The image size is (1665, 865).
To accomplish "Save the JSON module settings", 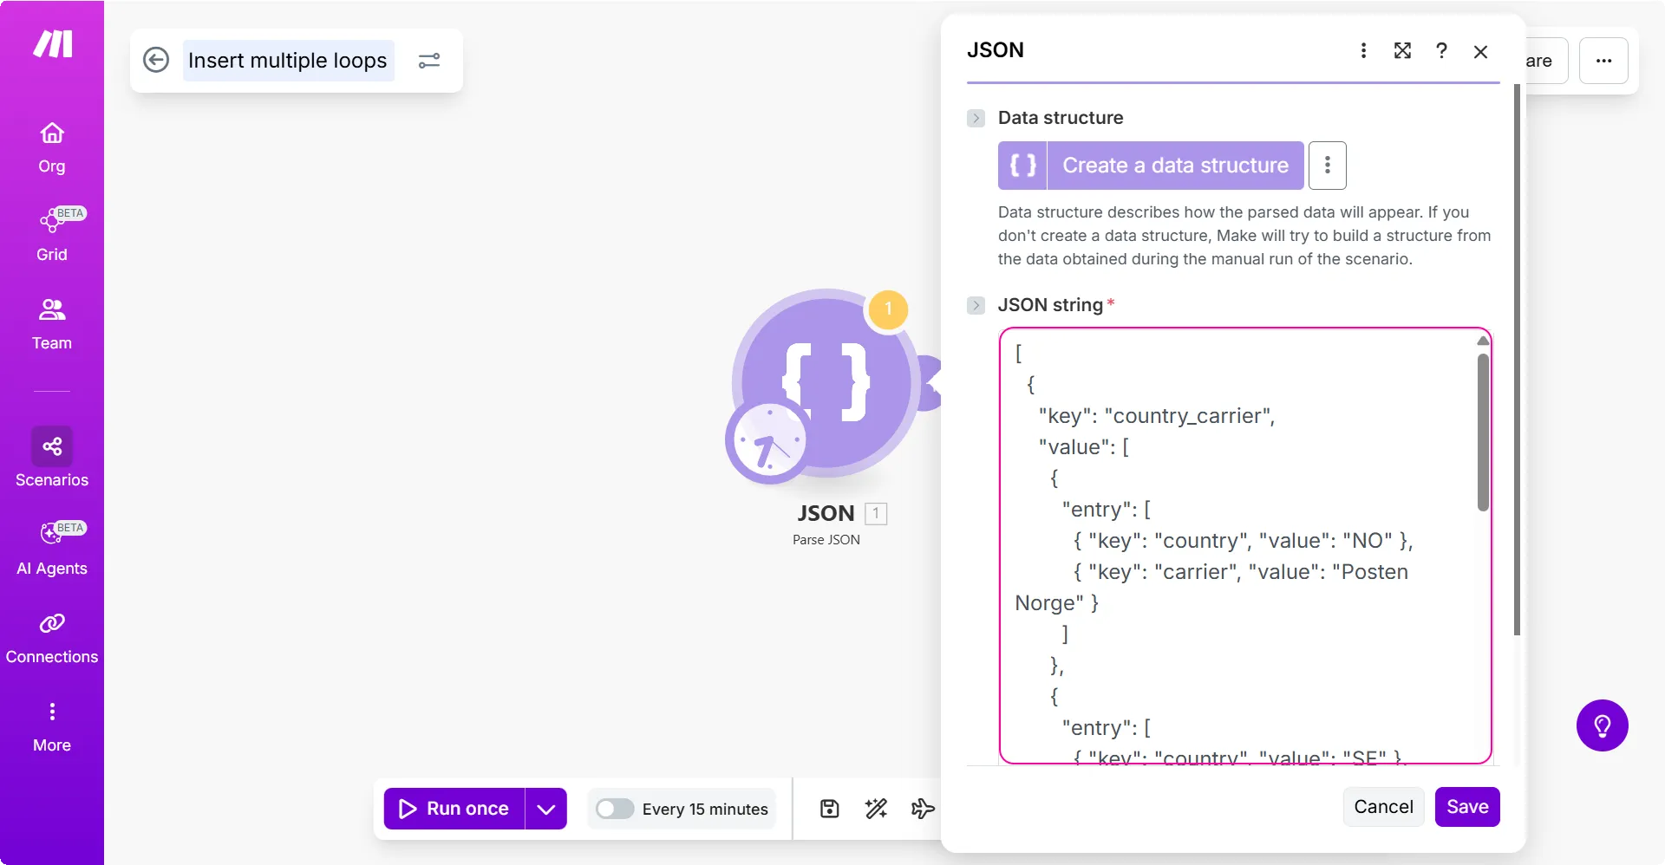I will pos(1467,807).
